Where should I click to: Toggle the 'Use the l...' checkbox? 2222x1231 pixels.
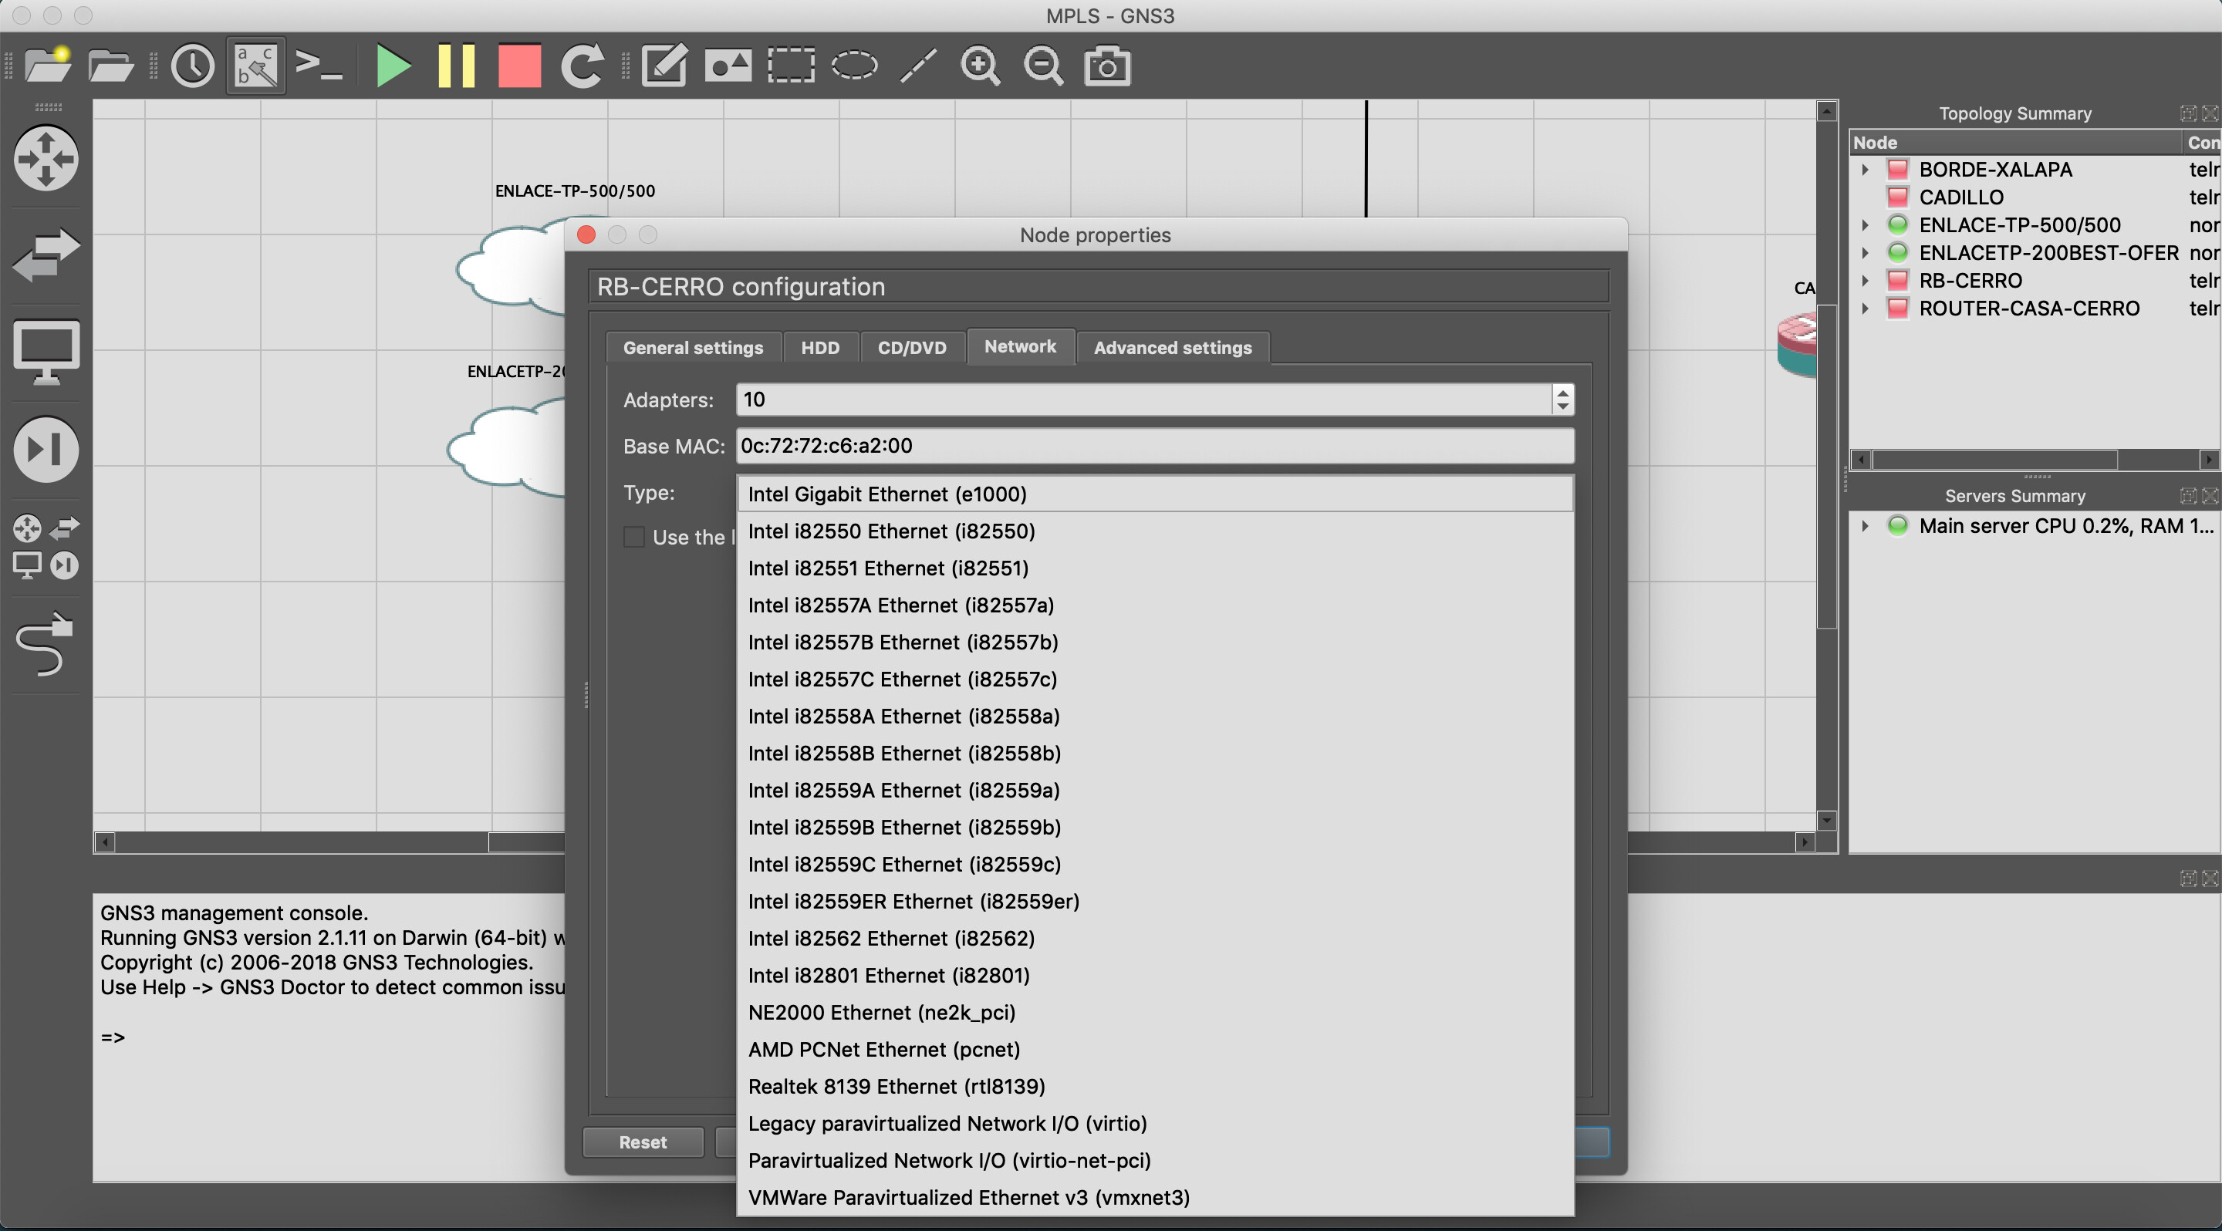tap(634, 537)
